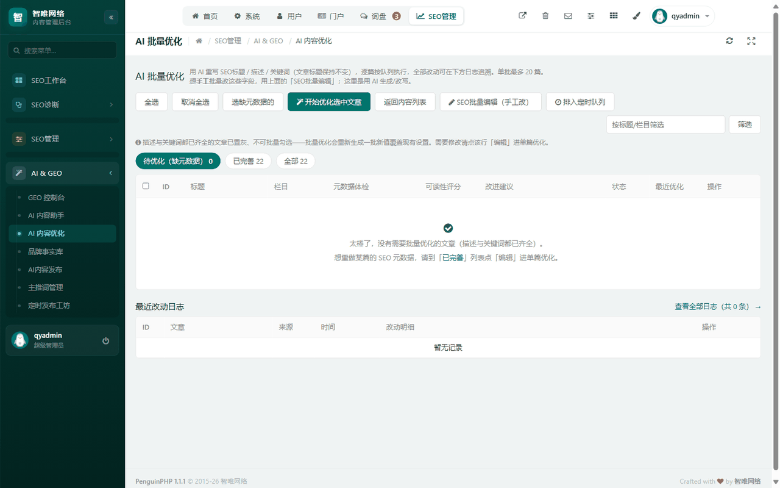The height and width of the screenshot is (488, 780).
Task: Click the 返回内容列表 button
Action: (405, 102)
